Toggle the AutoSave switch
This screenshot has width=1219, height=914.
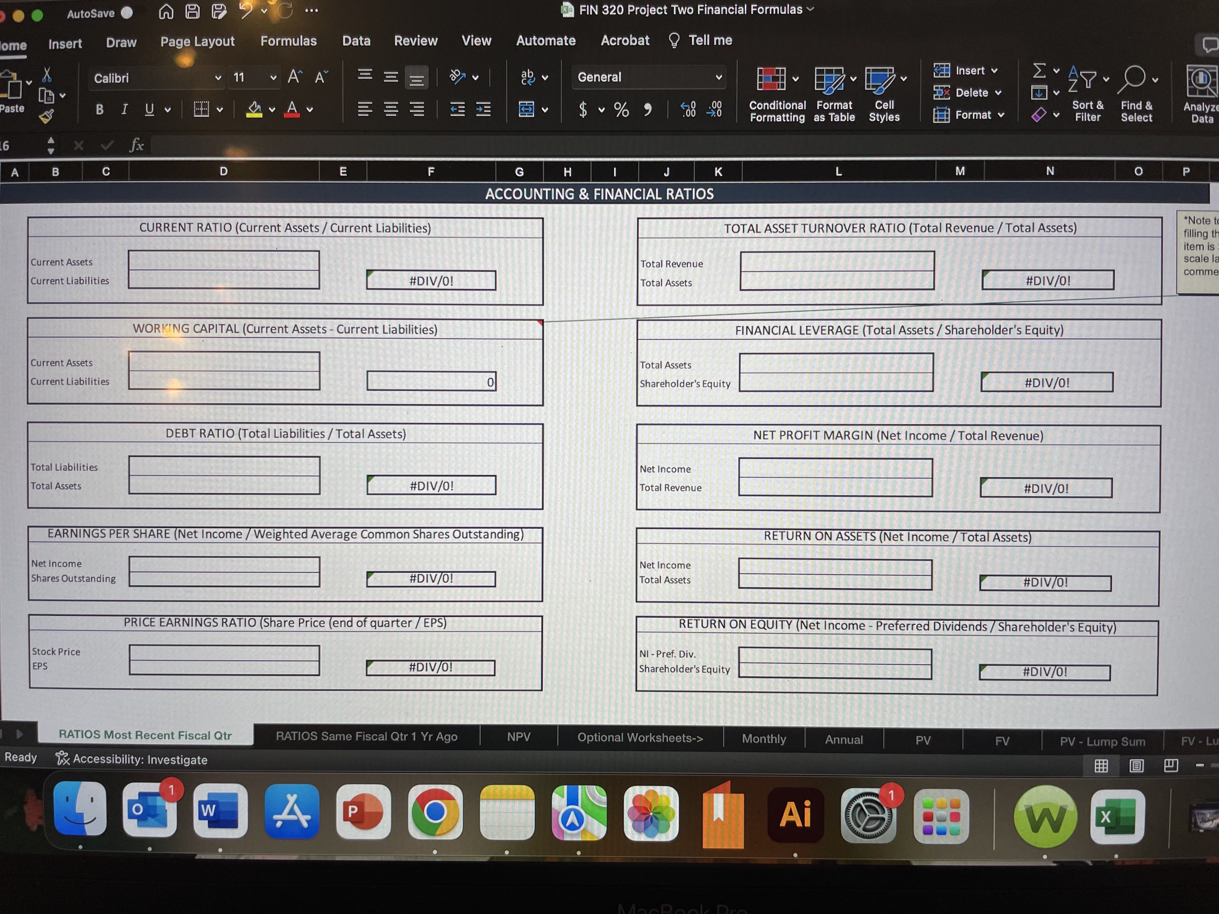pos(127,13)
